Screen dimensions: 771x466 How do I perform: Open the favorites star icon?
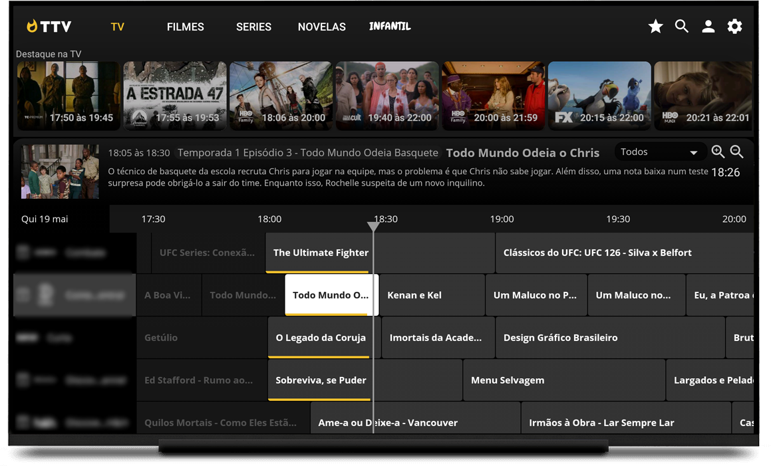tap(655, 27)
